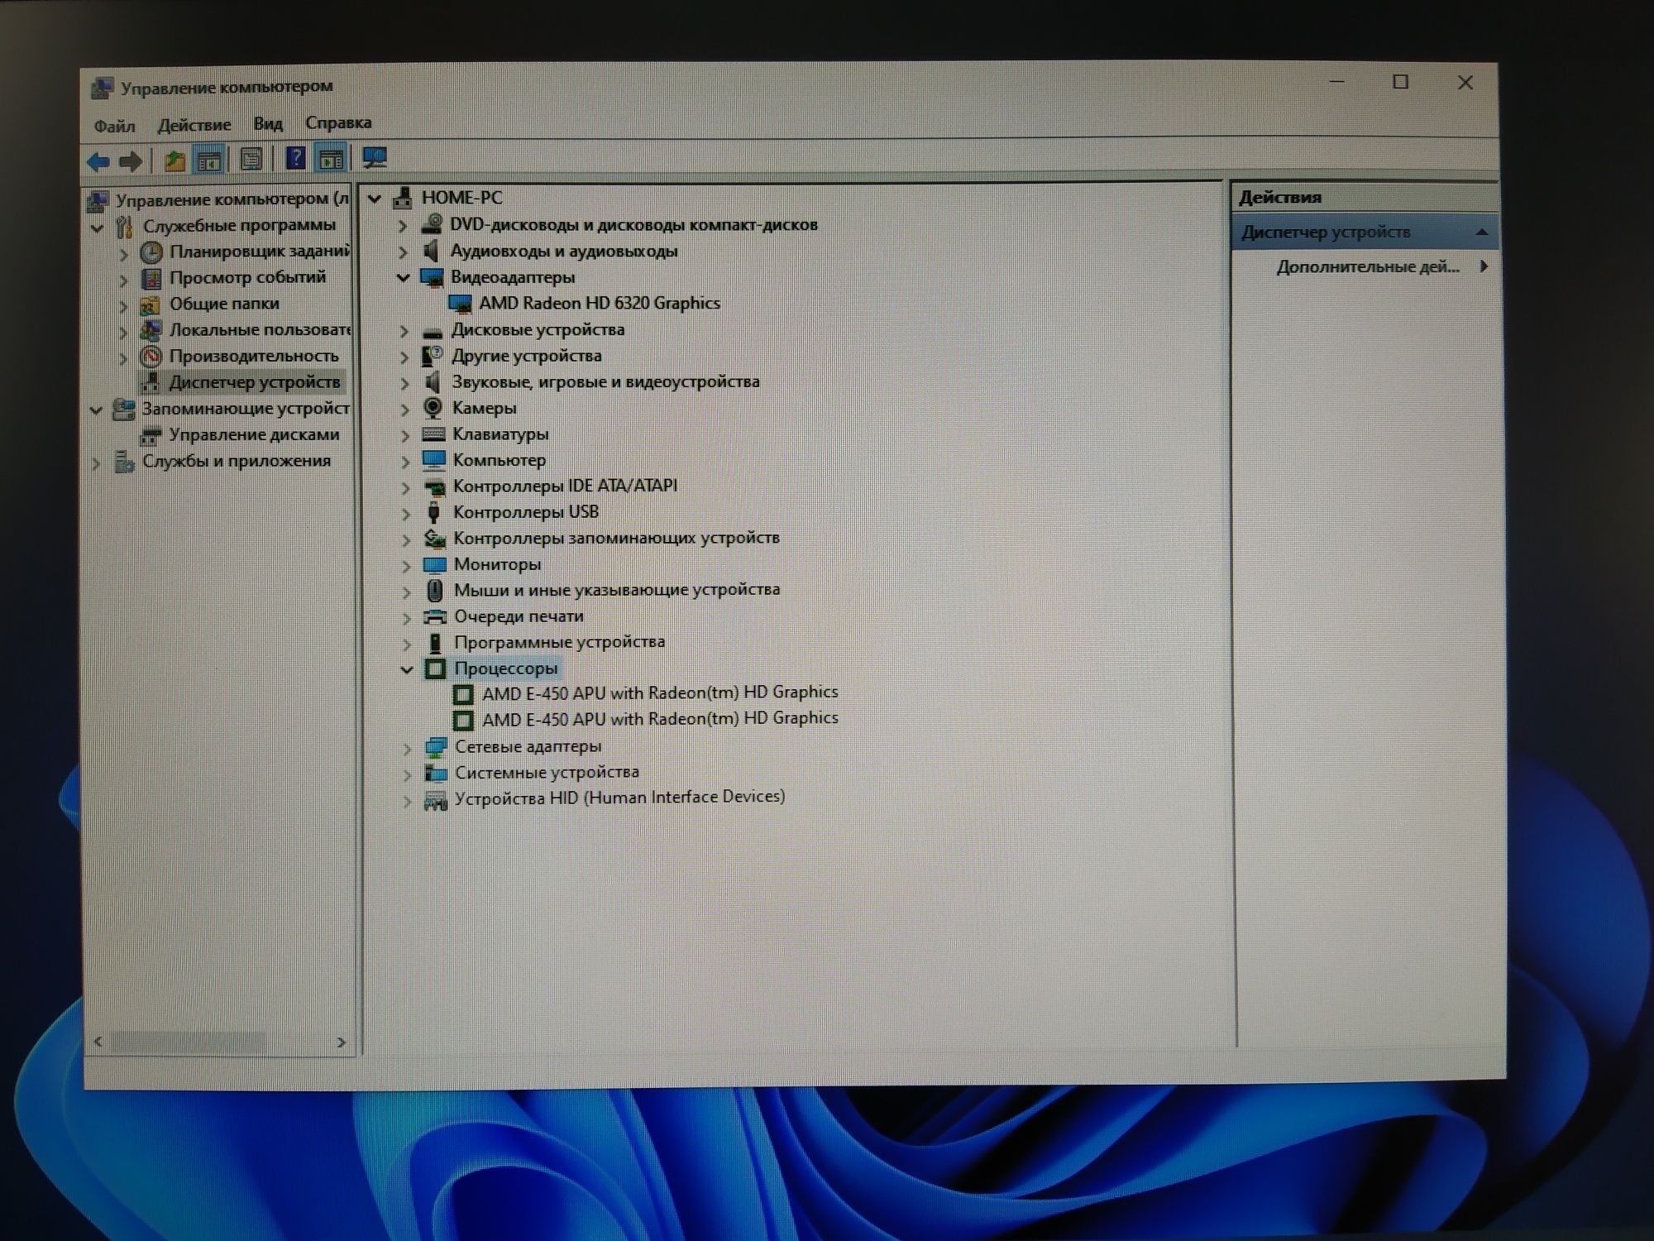
Task: Click the Forward arrow toolbar icon
Action: click(x=131, y=161)
